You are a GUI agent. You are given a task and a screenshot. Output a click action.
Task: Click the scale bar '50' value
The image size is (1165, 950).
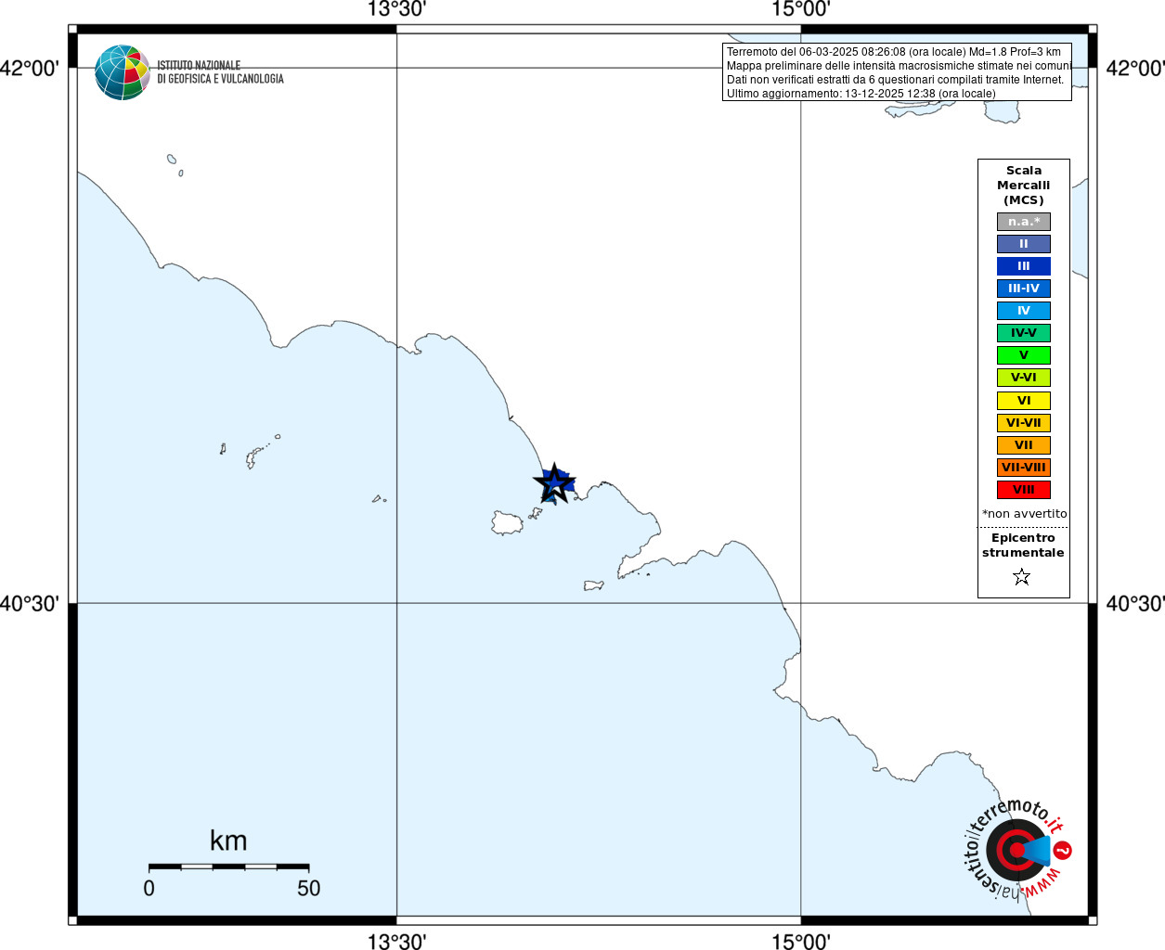tap(308, 888)
